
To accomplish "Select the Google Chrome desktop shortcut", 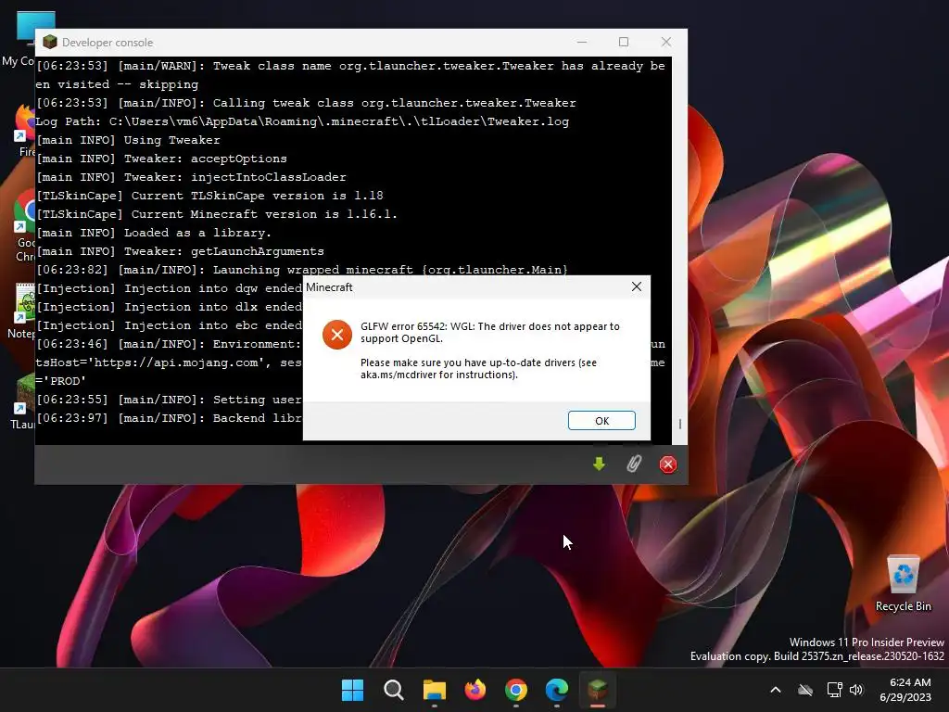I will tap(24, 225).
